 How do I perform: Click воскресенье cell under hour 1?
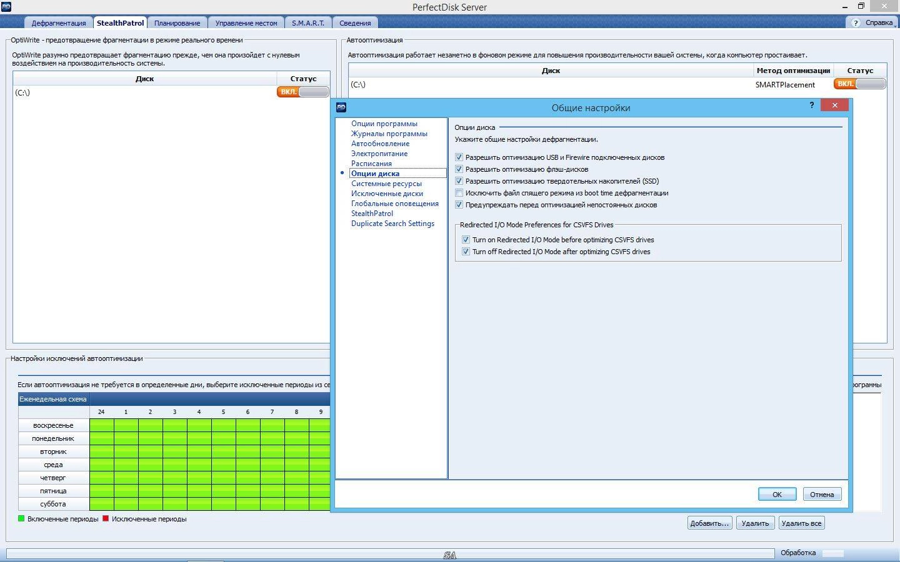pyautogui.click(x=126, y=425)
